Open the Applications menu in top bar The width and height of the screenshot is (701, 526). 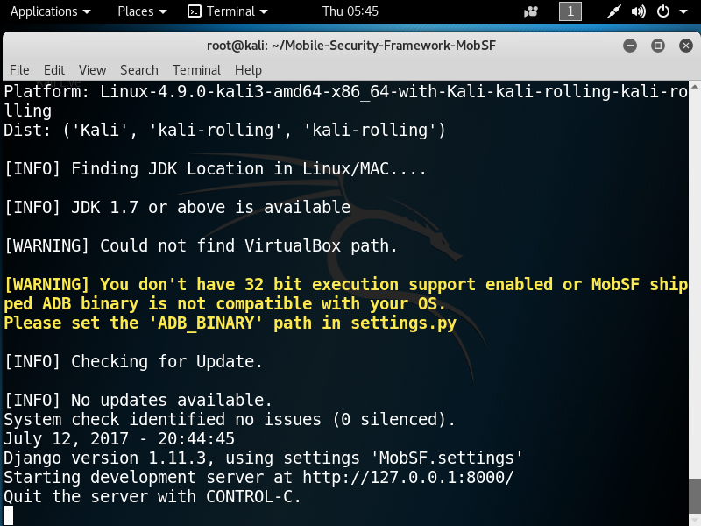[x=50, y=11]
